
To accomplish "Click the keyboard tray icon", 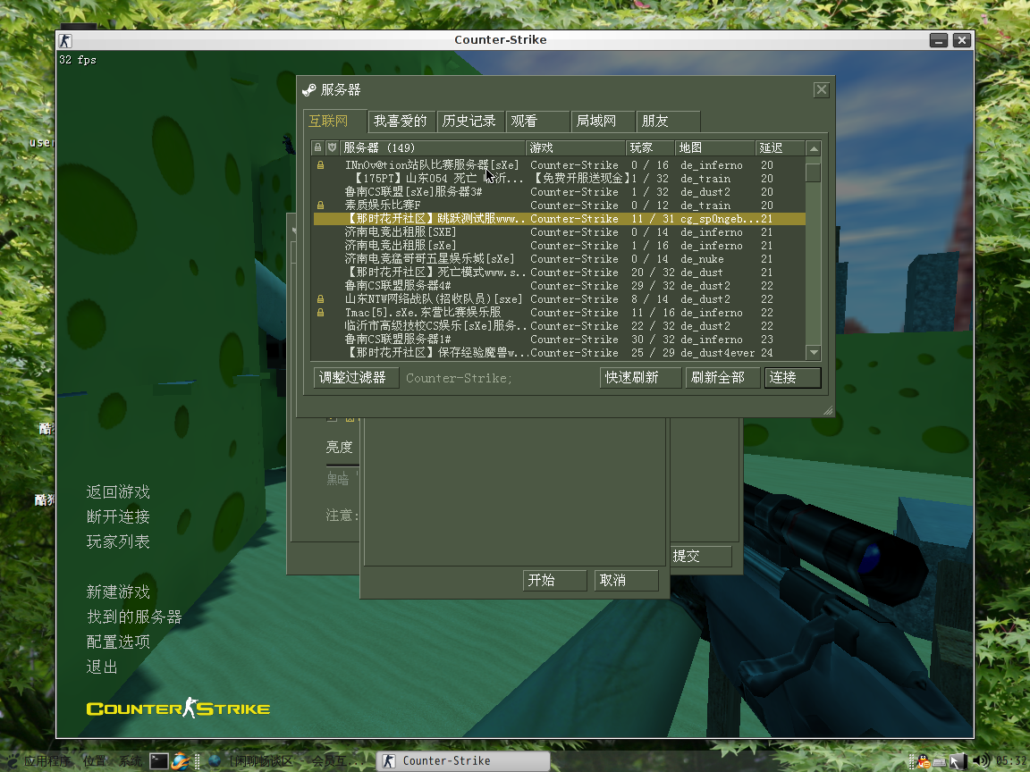I will (x=940, y=761).
